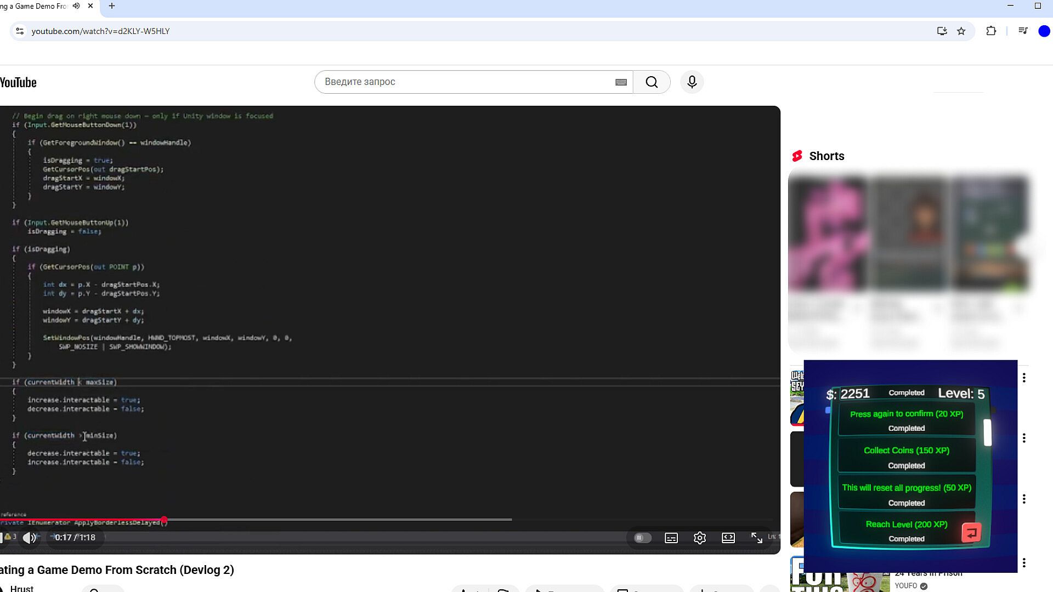Start voice search with microphone

pyautogui.click(x=692, y=82)
